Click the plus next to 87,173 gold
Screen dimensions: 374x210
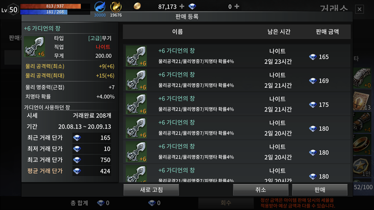(182, 7)
